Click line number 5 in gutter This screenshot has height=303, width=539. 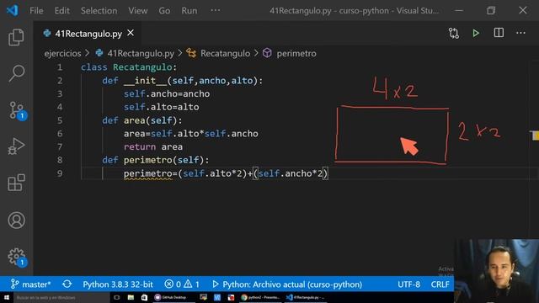60,120
